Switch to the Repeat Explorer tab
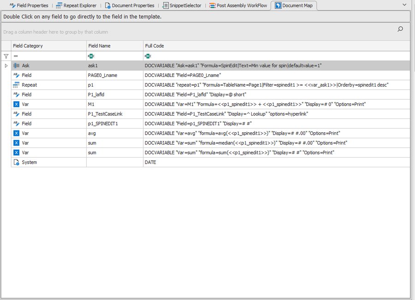 (x=76, y=5)
